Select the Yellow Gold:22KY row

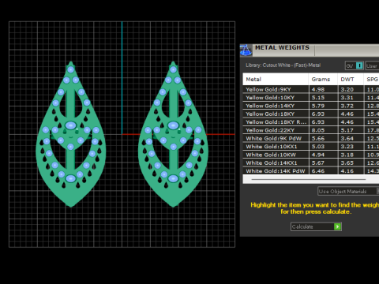pos(311,130)
